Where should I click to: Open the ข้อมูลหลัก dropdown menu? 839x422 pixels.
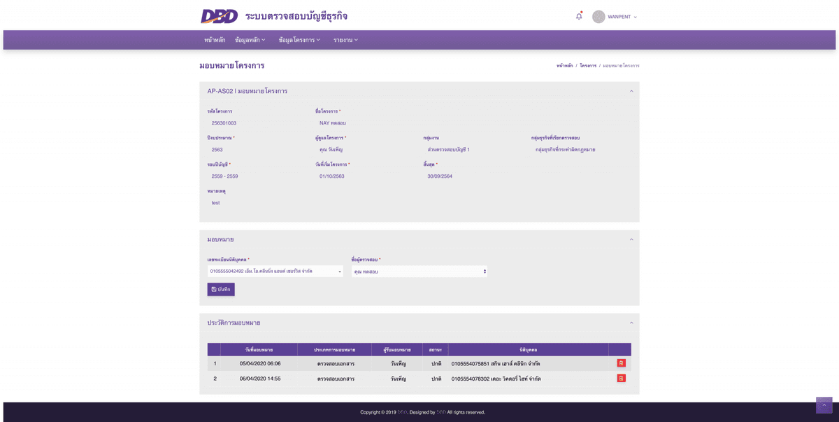(250, 40)
